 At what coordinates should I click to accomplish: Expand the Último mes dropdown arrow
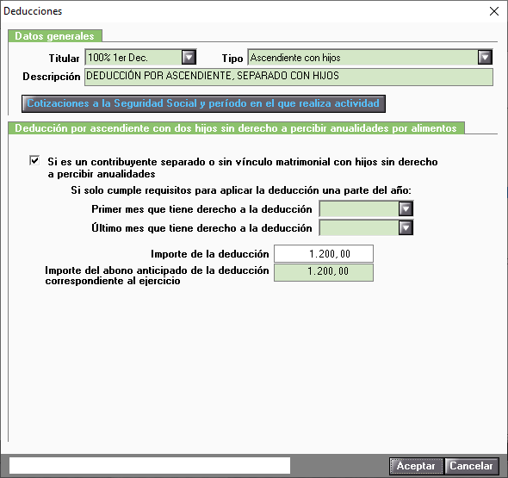406,228
